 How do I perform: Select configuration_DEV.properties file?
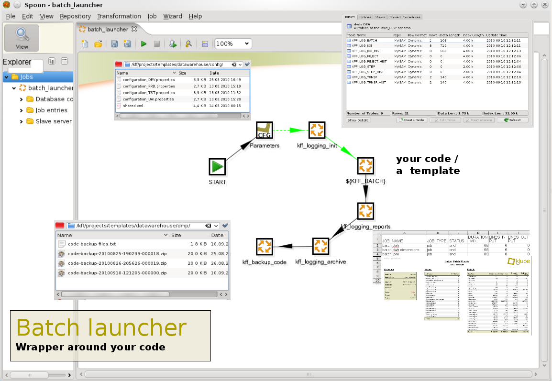[183, 80]
